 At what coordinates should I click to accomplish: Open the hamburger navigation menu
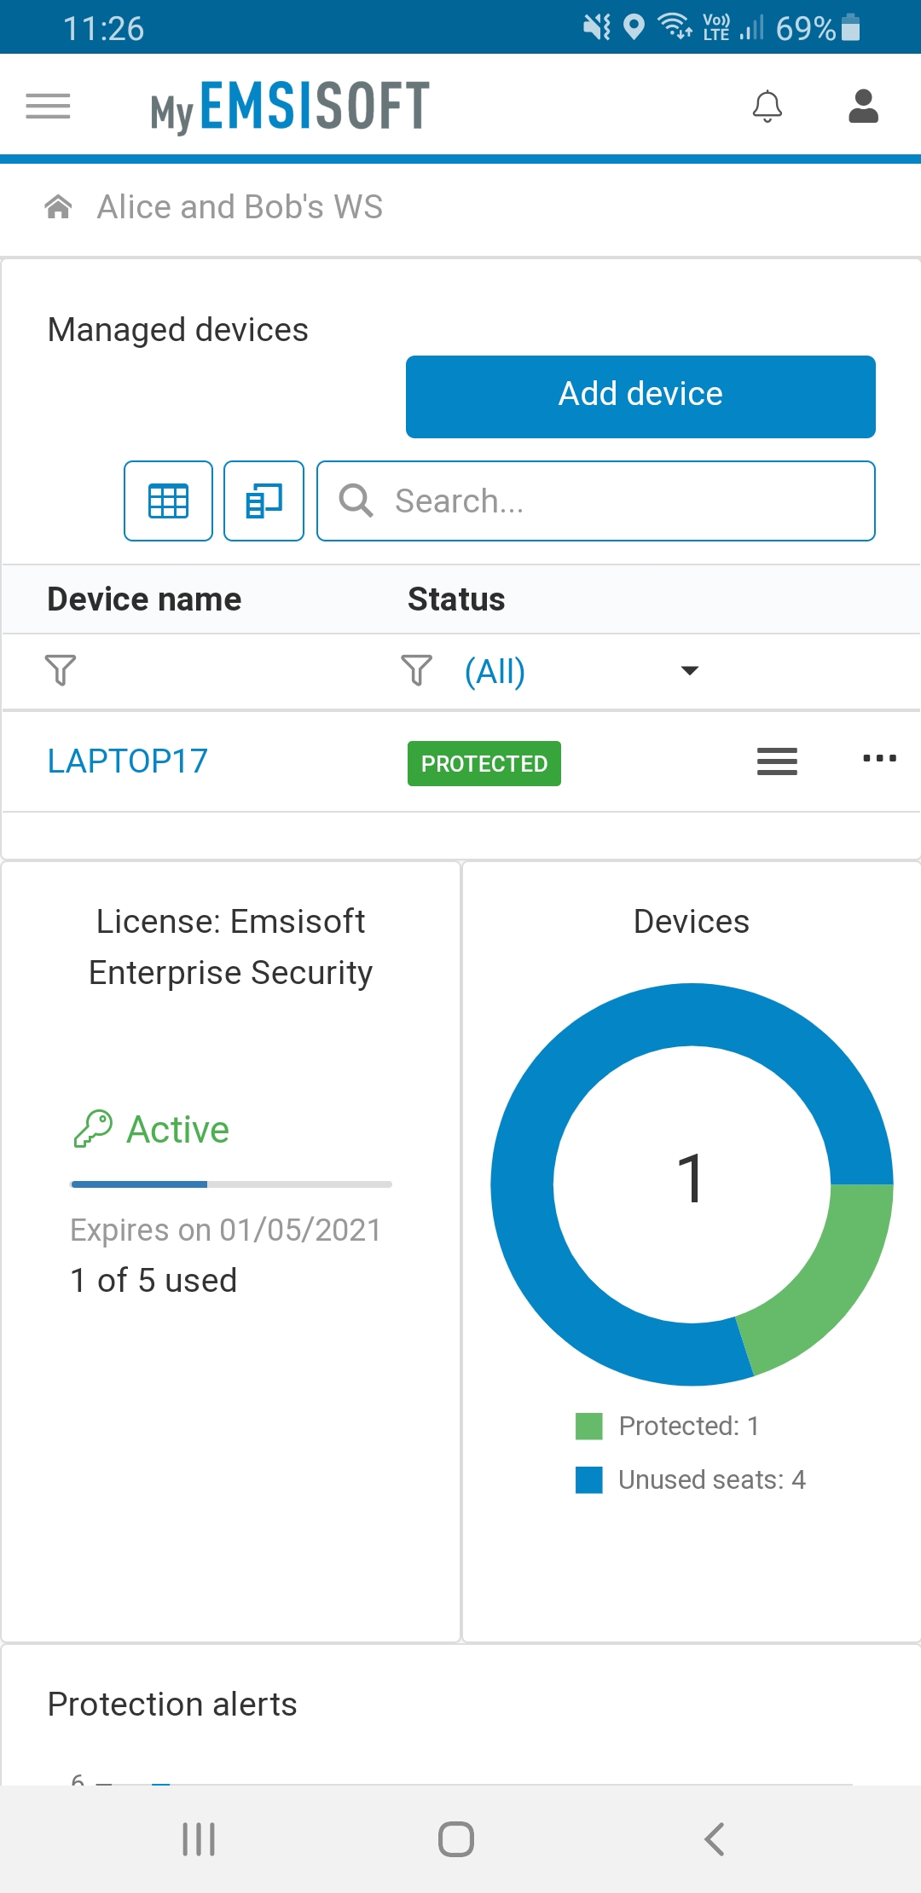pos(48,107)
